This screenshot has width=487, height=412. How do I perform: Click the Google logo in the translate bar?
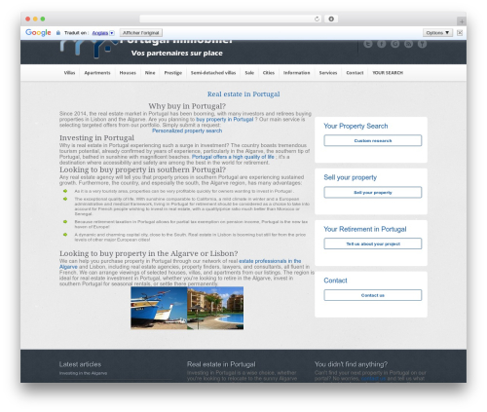coord(38,32)
